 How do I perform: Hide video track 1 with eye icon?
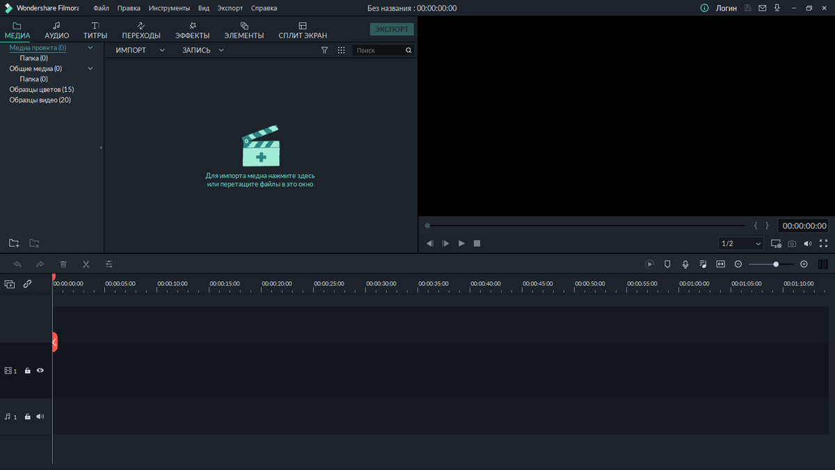coord(40,370)
